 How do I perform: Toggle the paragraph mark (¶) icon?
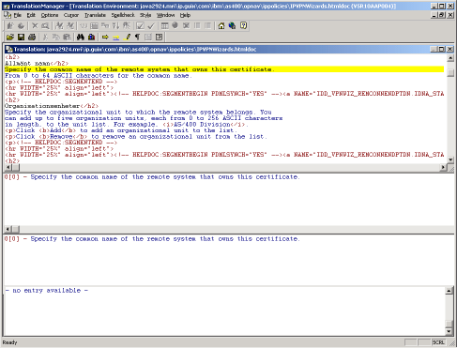(137, 38)
